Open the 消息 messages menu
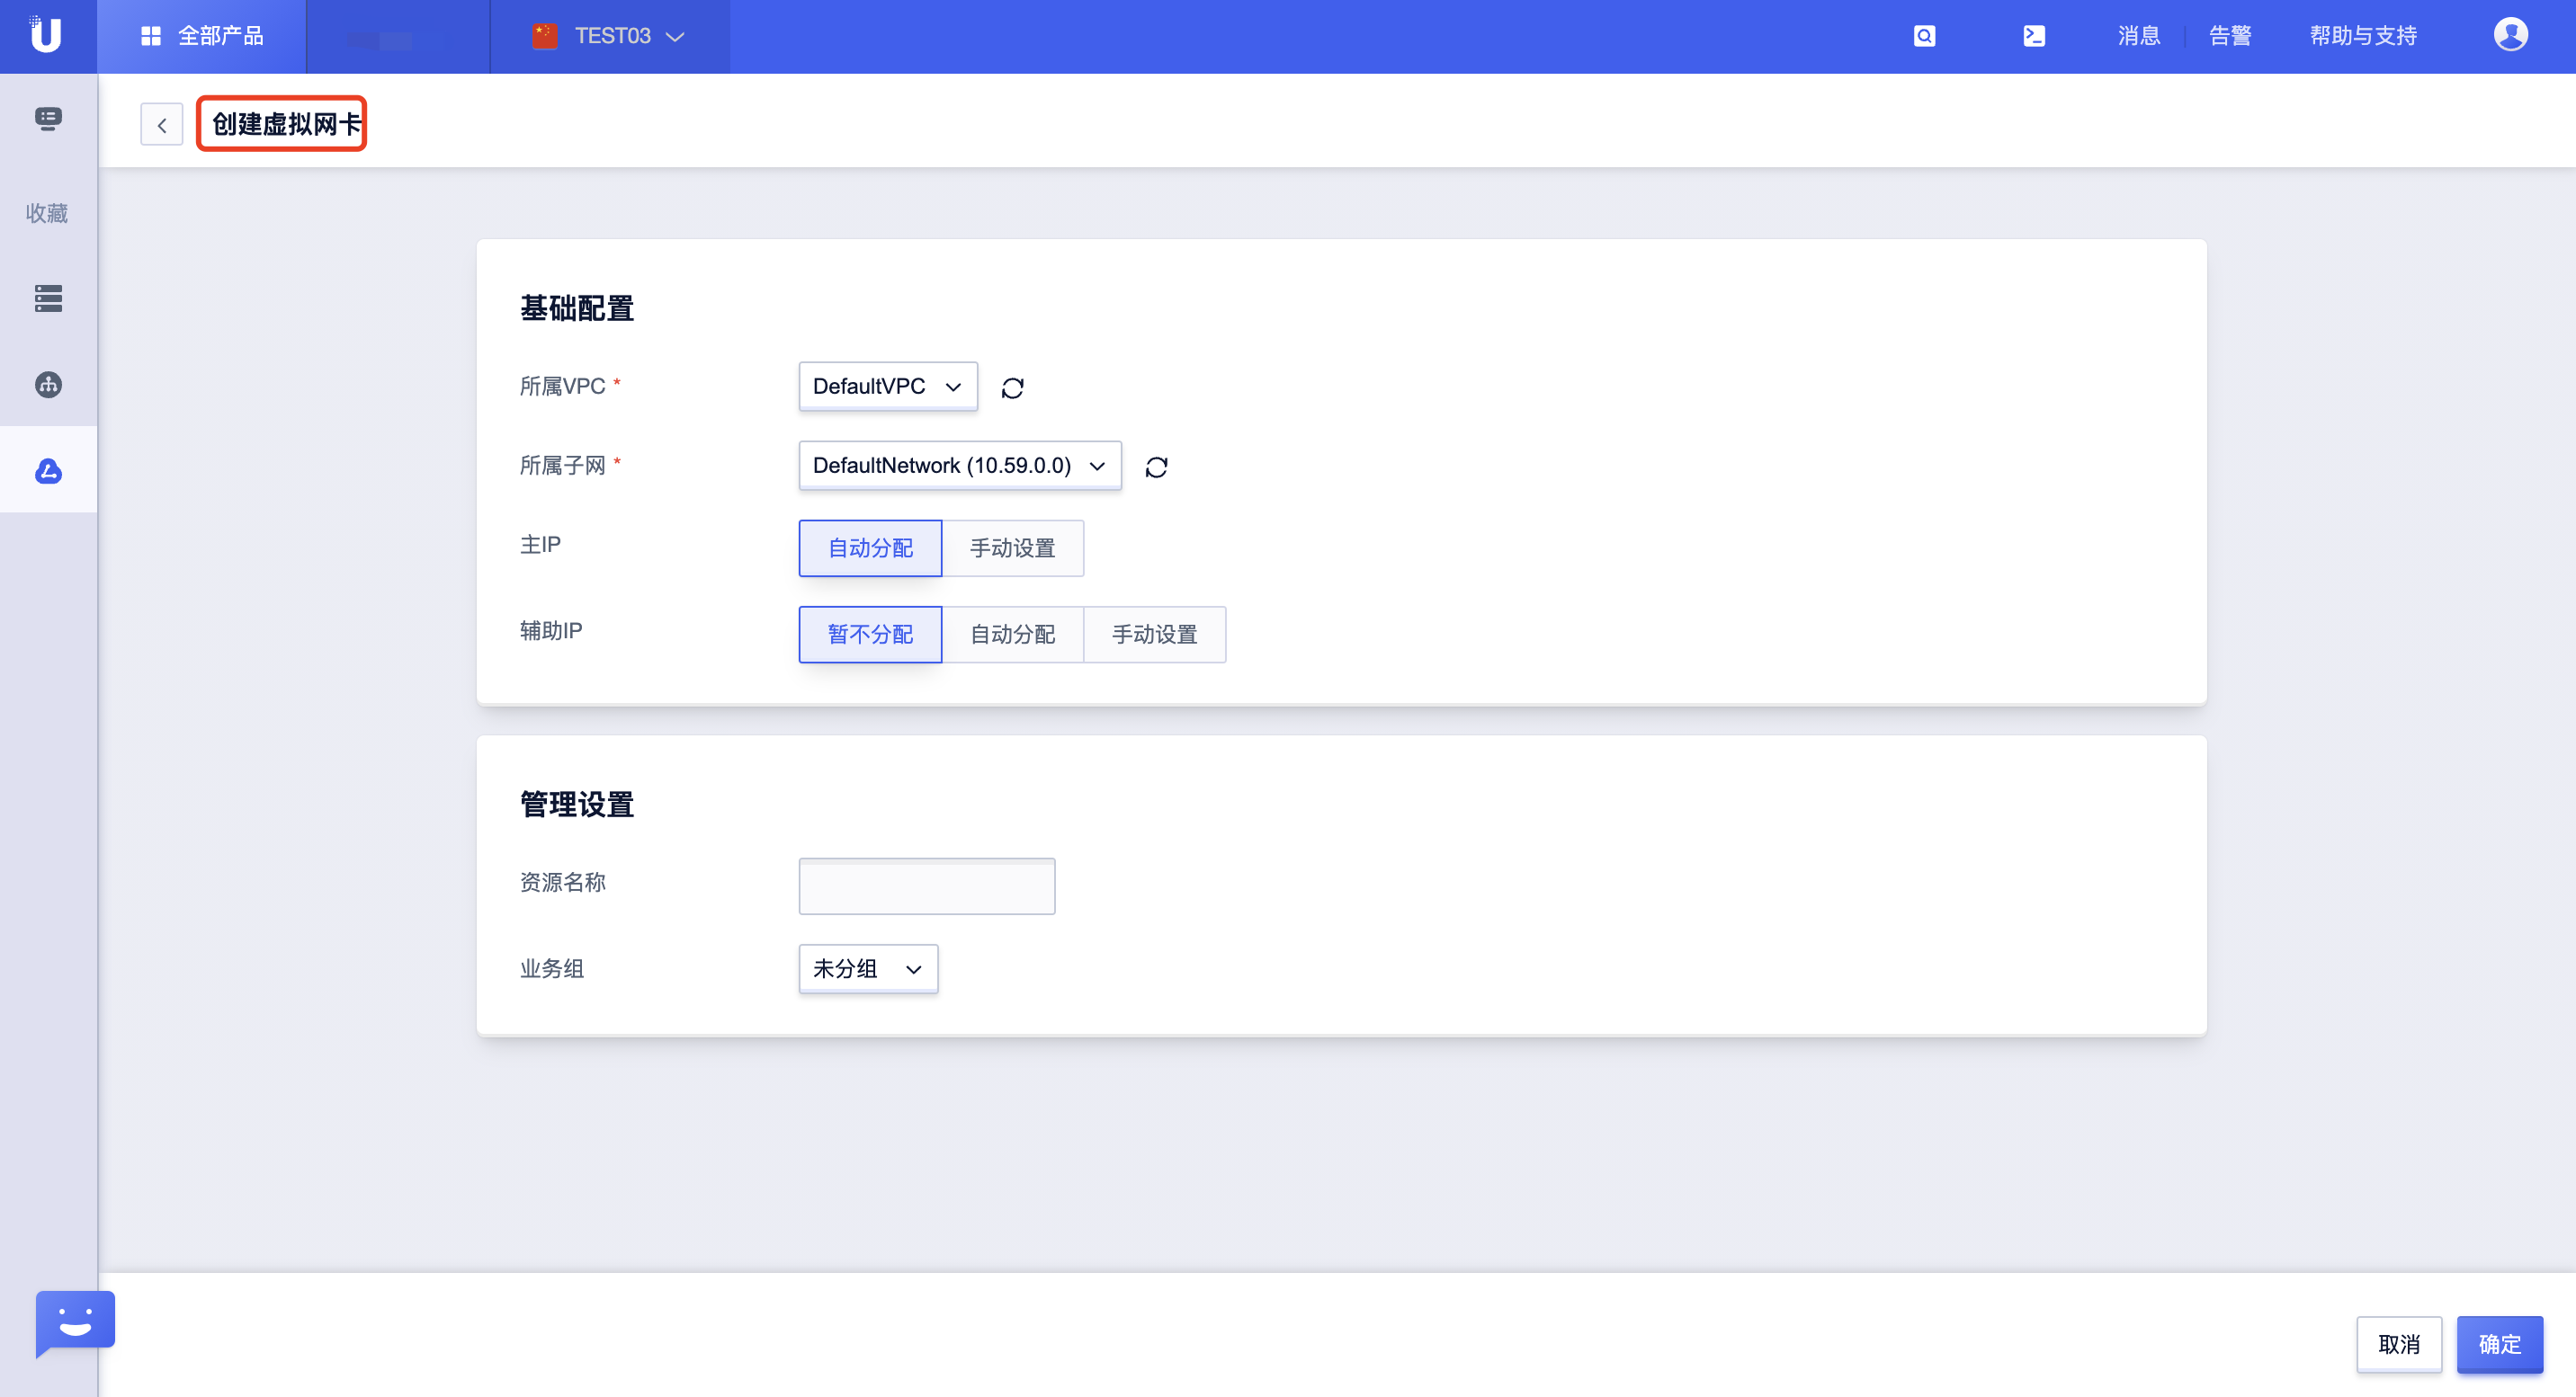The width and height of the screenshot is (2576, 1397). point(2138,36)
